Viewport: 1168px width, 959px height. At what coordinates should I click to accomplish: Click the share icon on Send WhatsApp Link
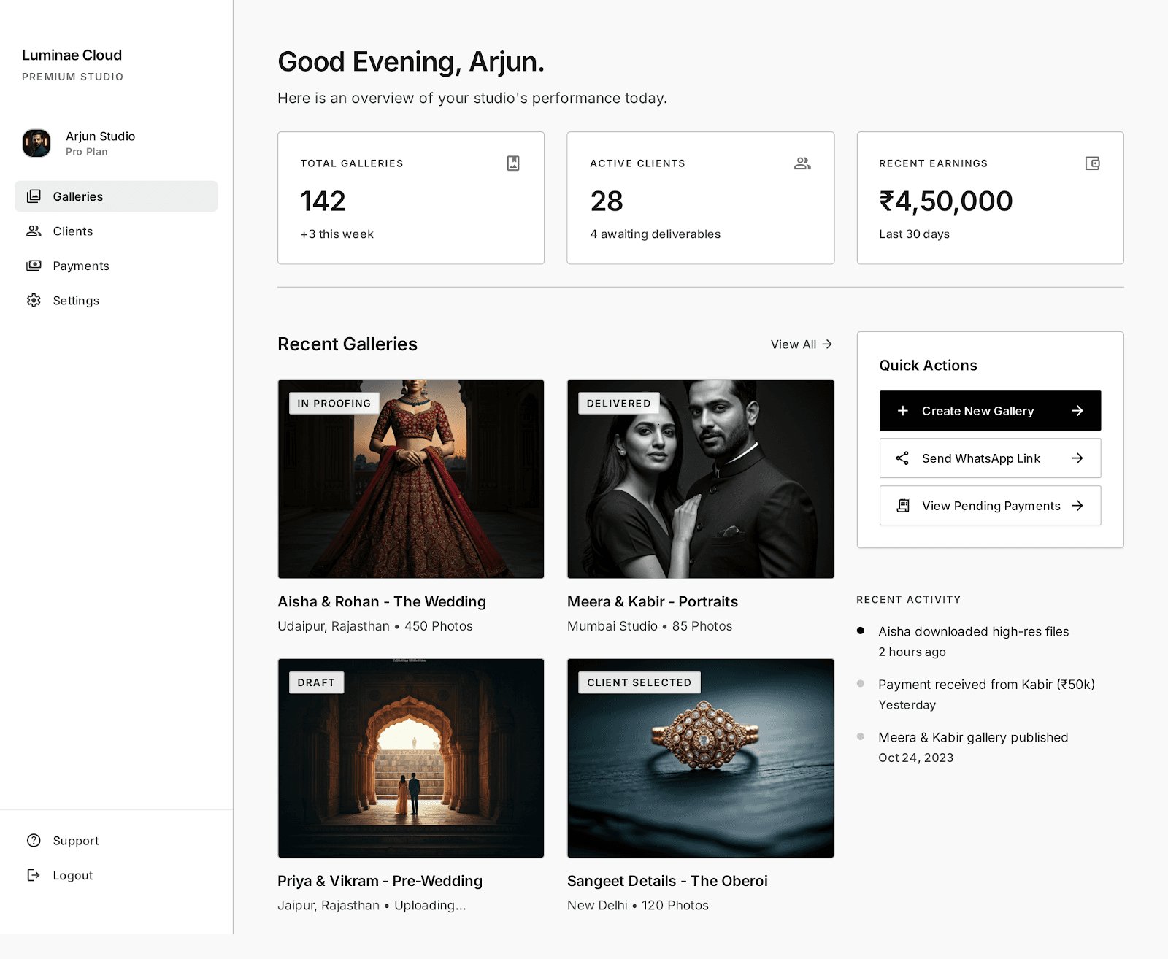[903, 458]
